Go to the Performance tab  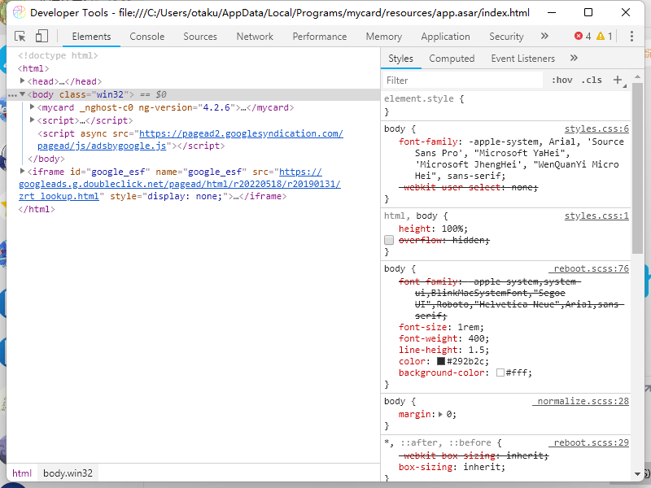320,37
